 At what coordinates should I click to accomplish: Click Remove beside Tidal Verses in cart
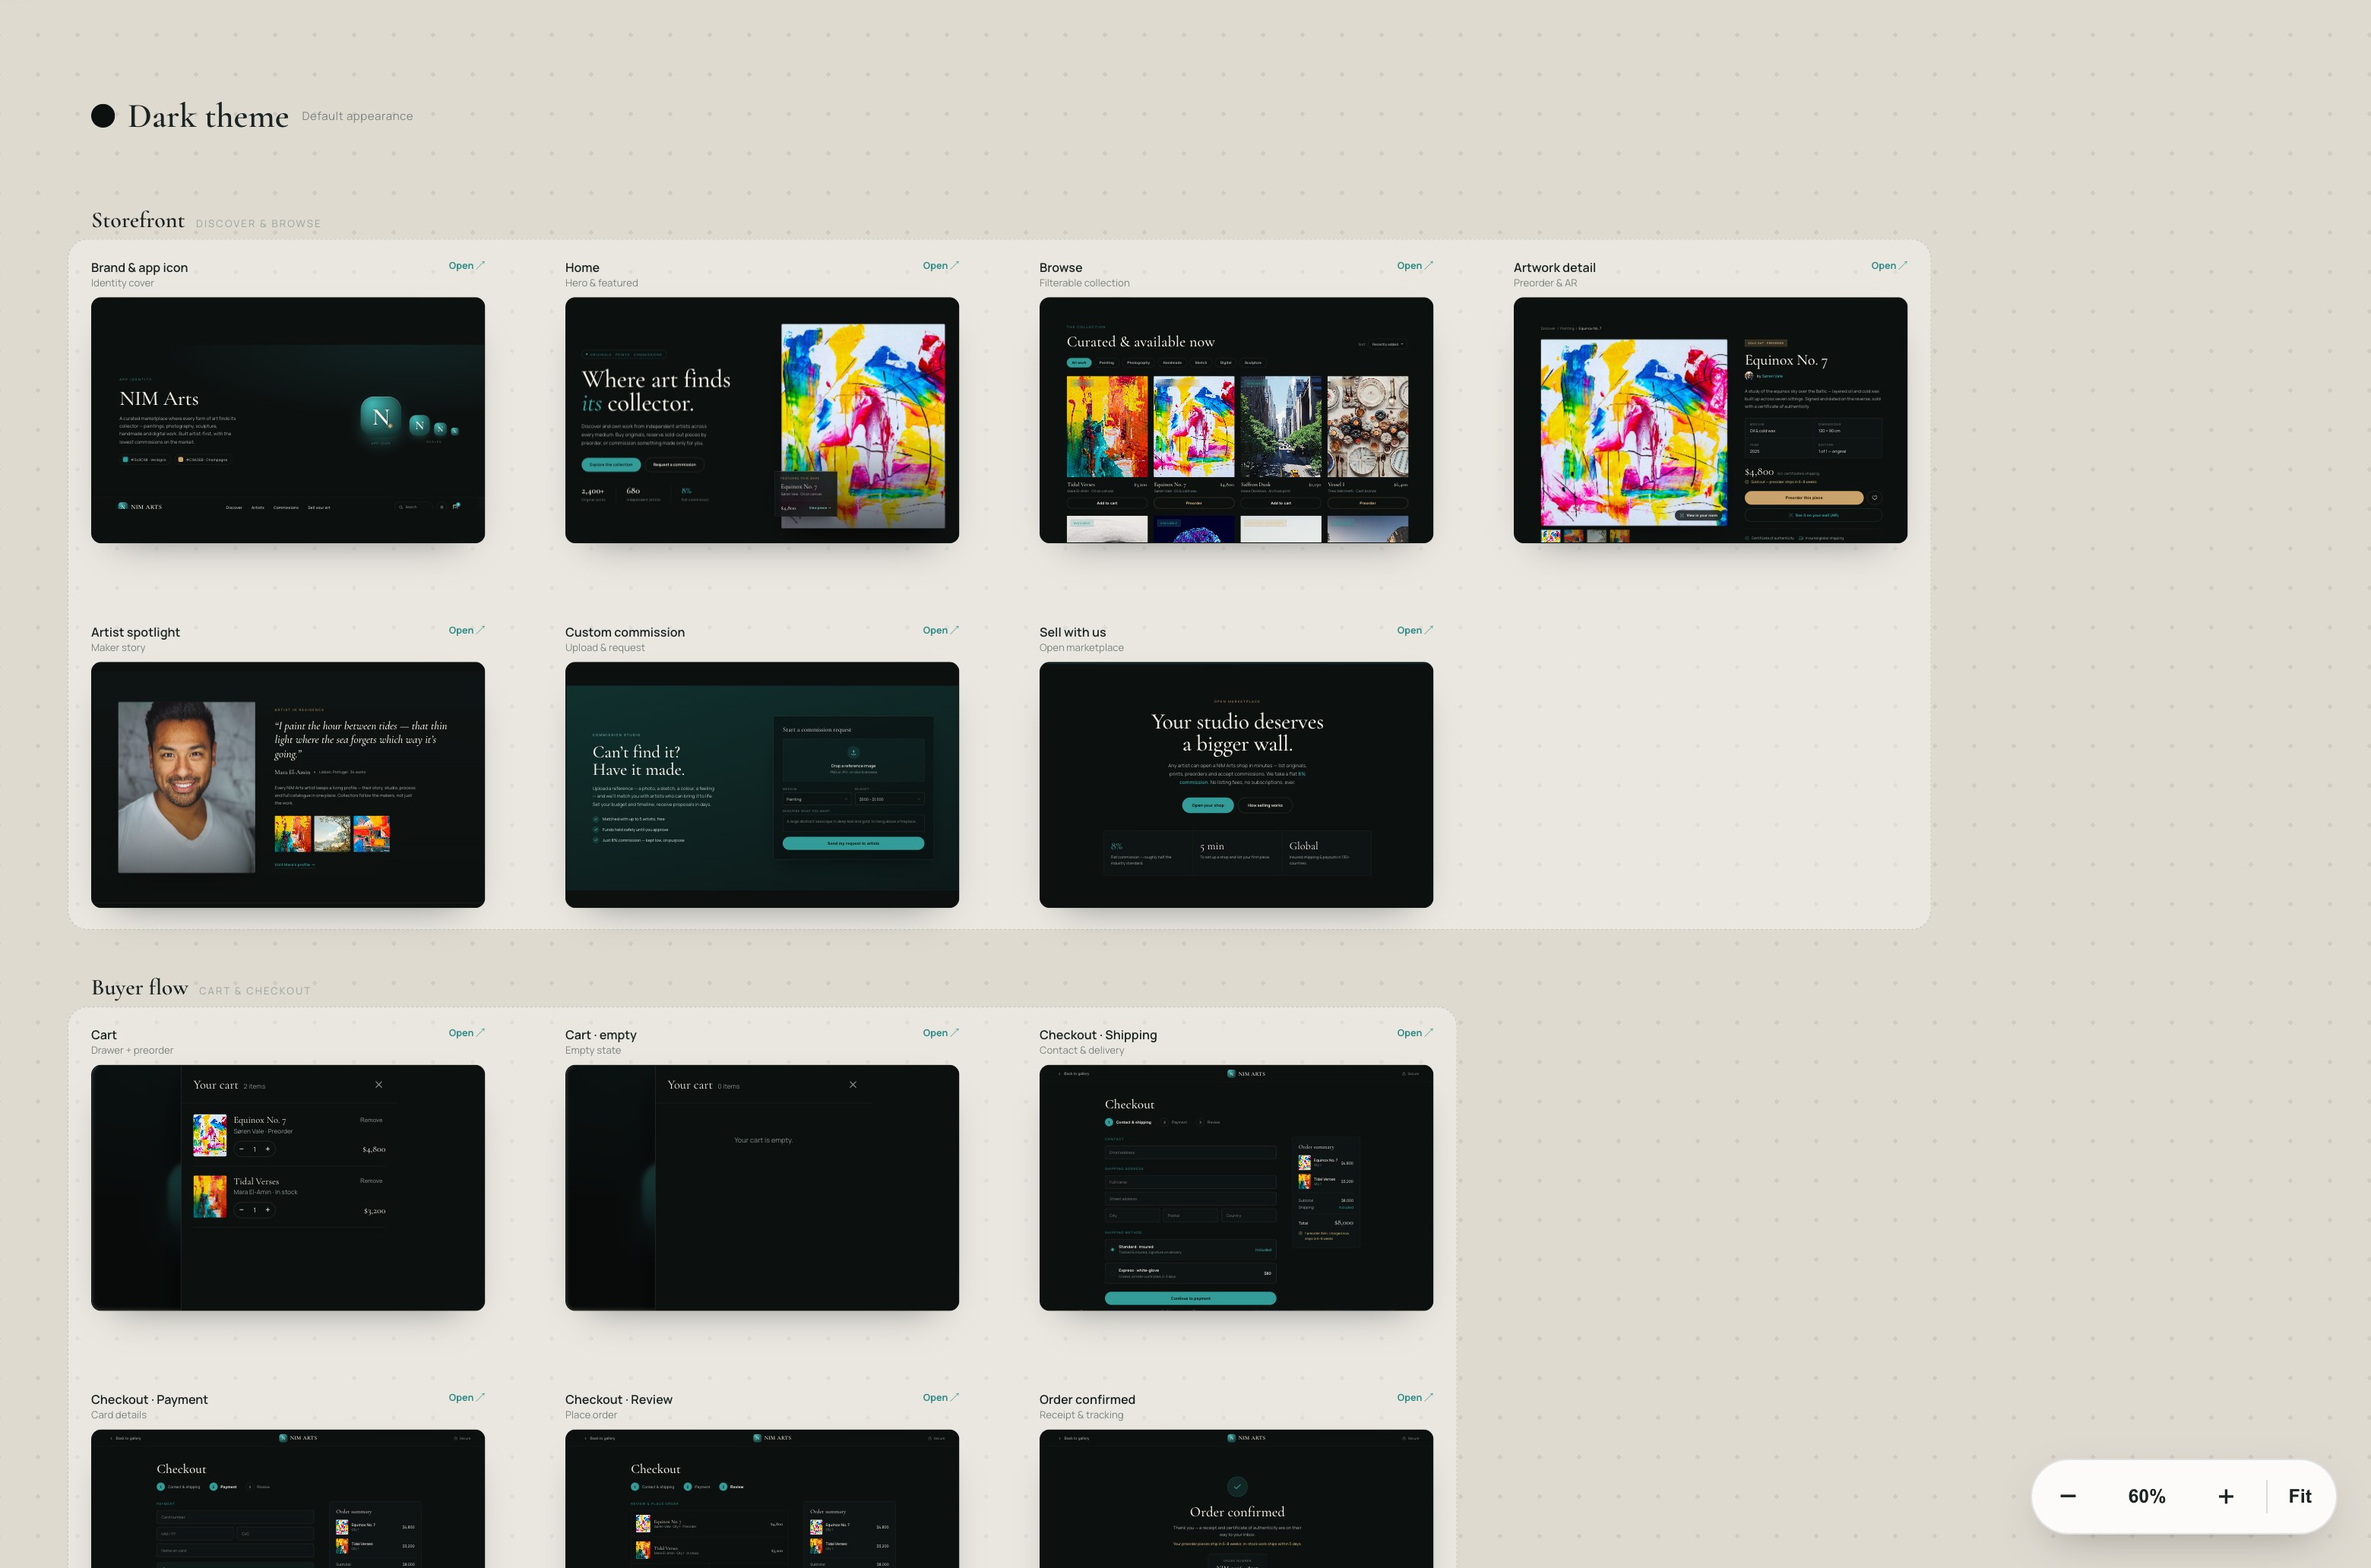pyautogui.click(x=371, y=1181)
